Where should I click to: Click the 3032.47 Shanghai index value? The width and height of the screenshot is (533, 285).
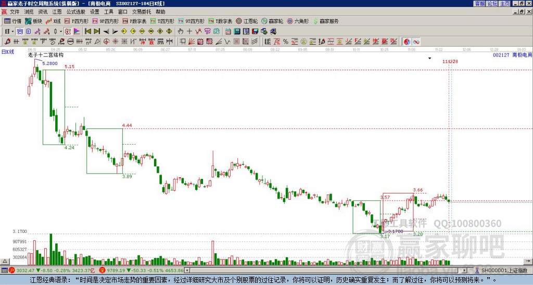pos(26,270)
